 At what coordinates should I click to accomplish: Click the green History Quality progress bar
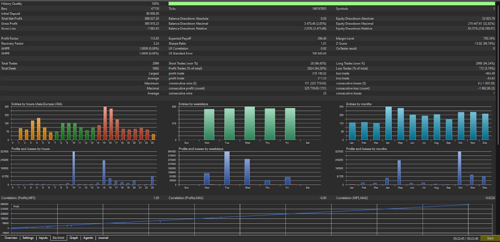tap(331, 3)
